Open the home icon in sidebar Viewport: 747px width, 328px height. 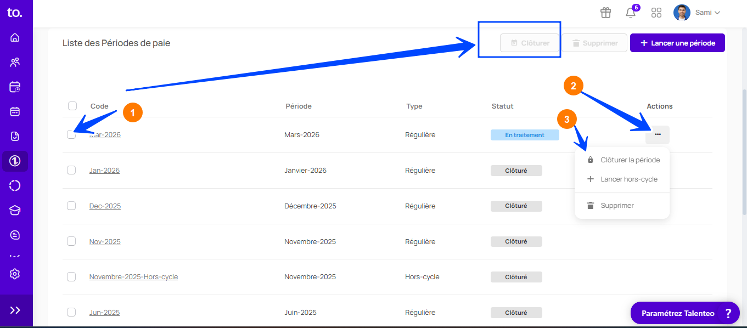(15, 37)
